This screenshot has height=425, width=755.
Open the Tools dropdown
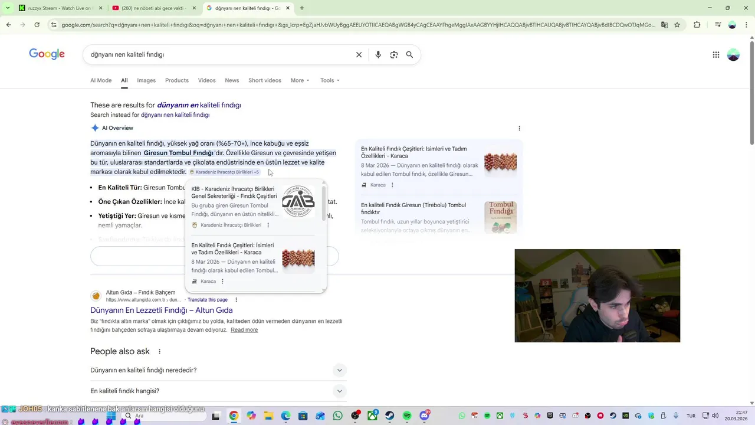tap(330, 80)
